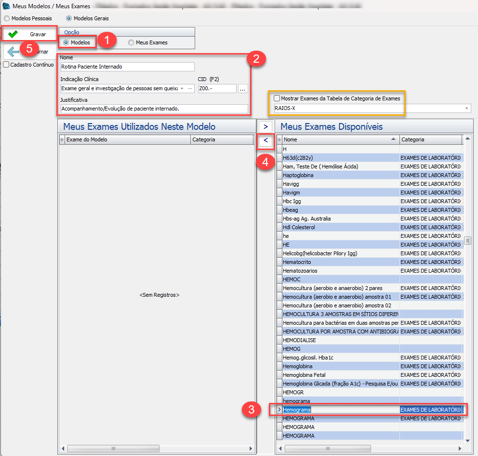Viewport: 478px width, 456px height.
Task: Click the Justificativa text field
Action: (154, 109)
